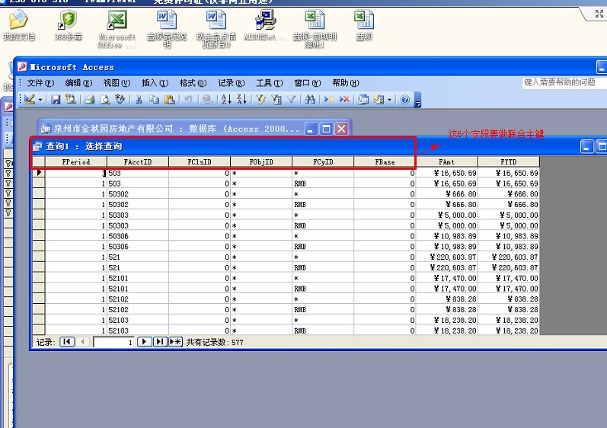
Task: Open the 插入(I) menu
Action: tap(155, 83)
